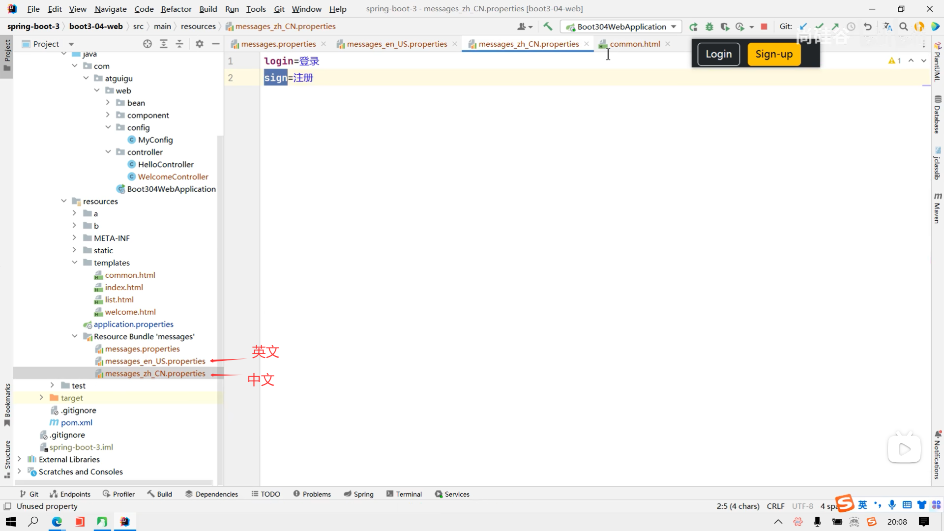Click the Sign-up button
Screen dimensions: 944x531
(x=773, y=54)
